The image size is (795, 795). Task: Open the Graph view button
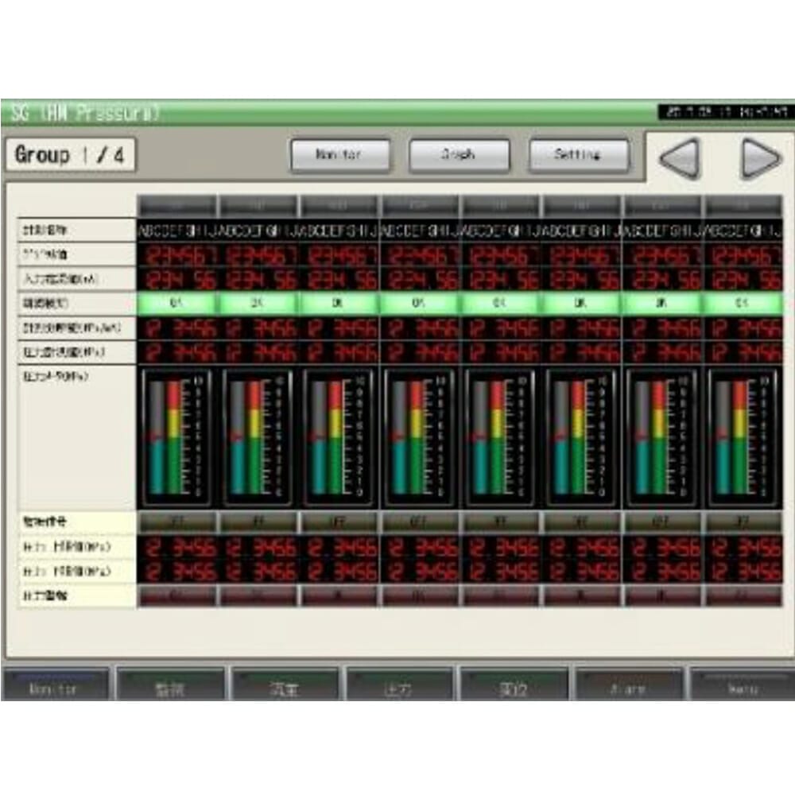pos(459,156)
